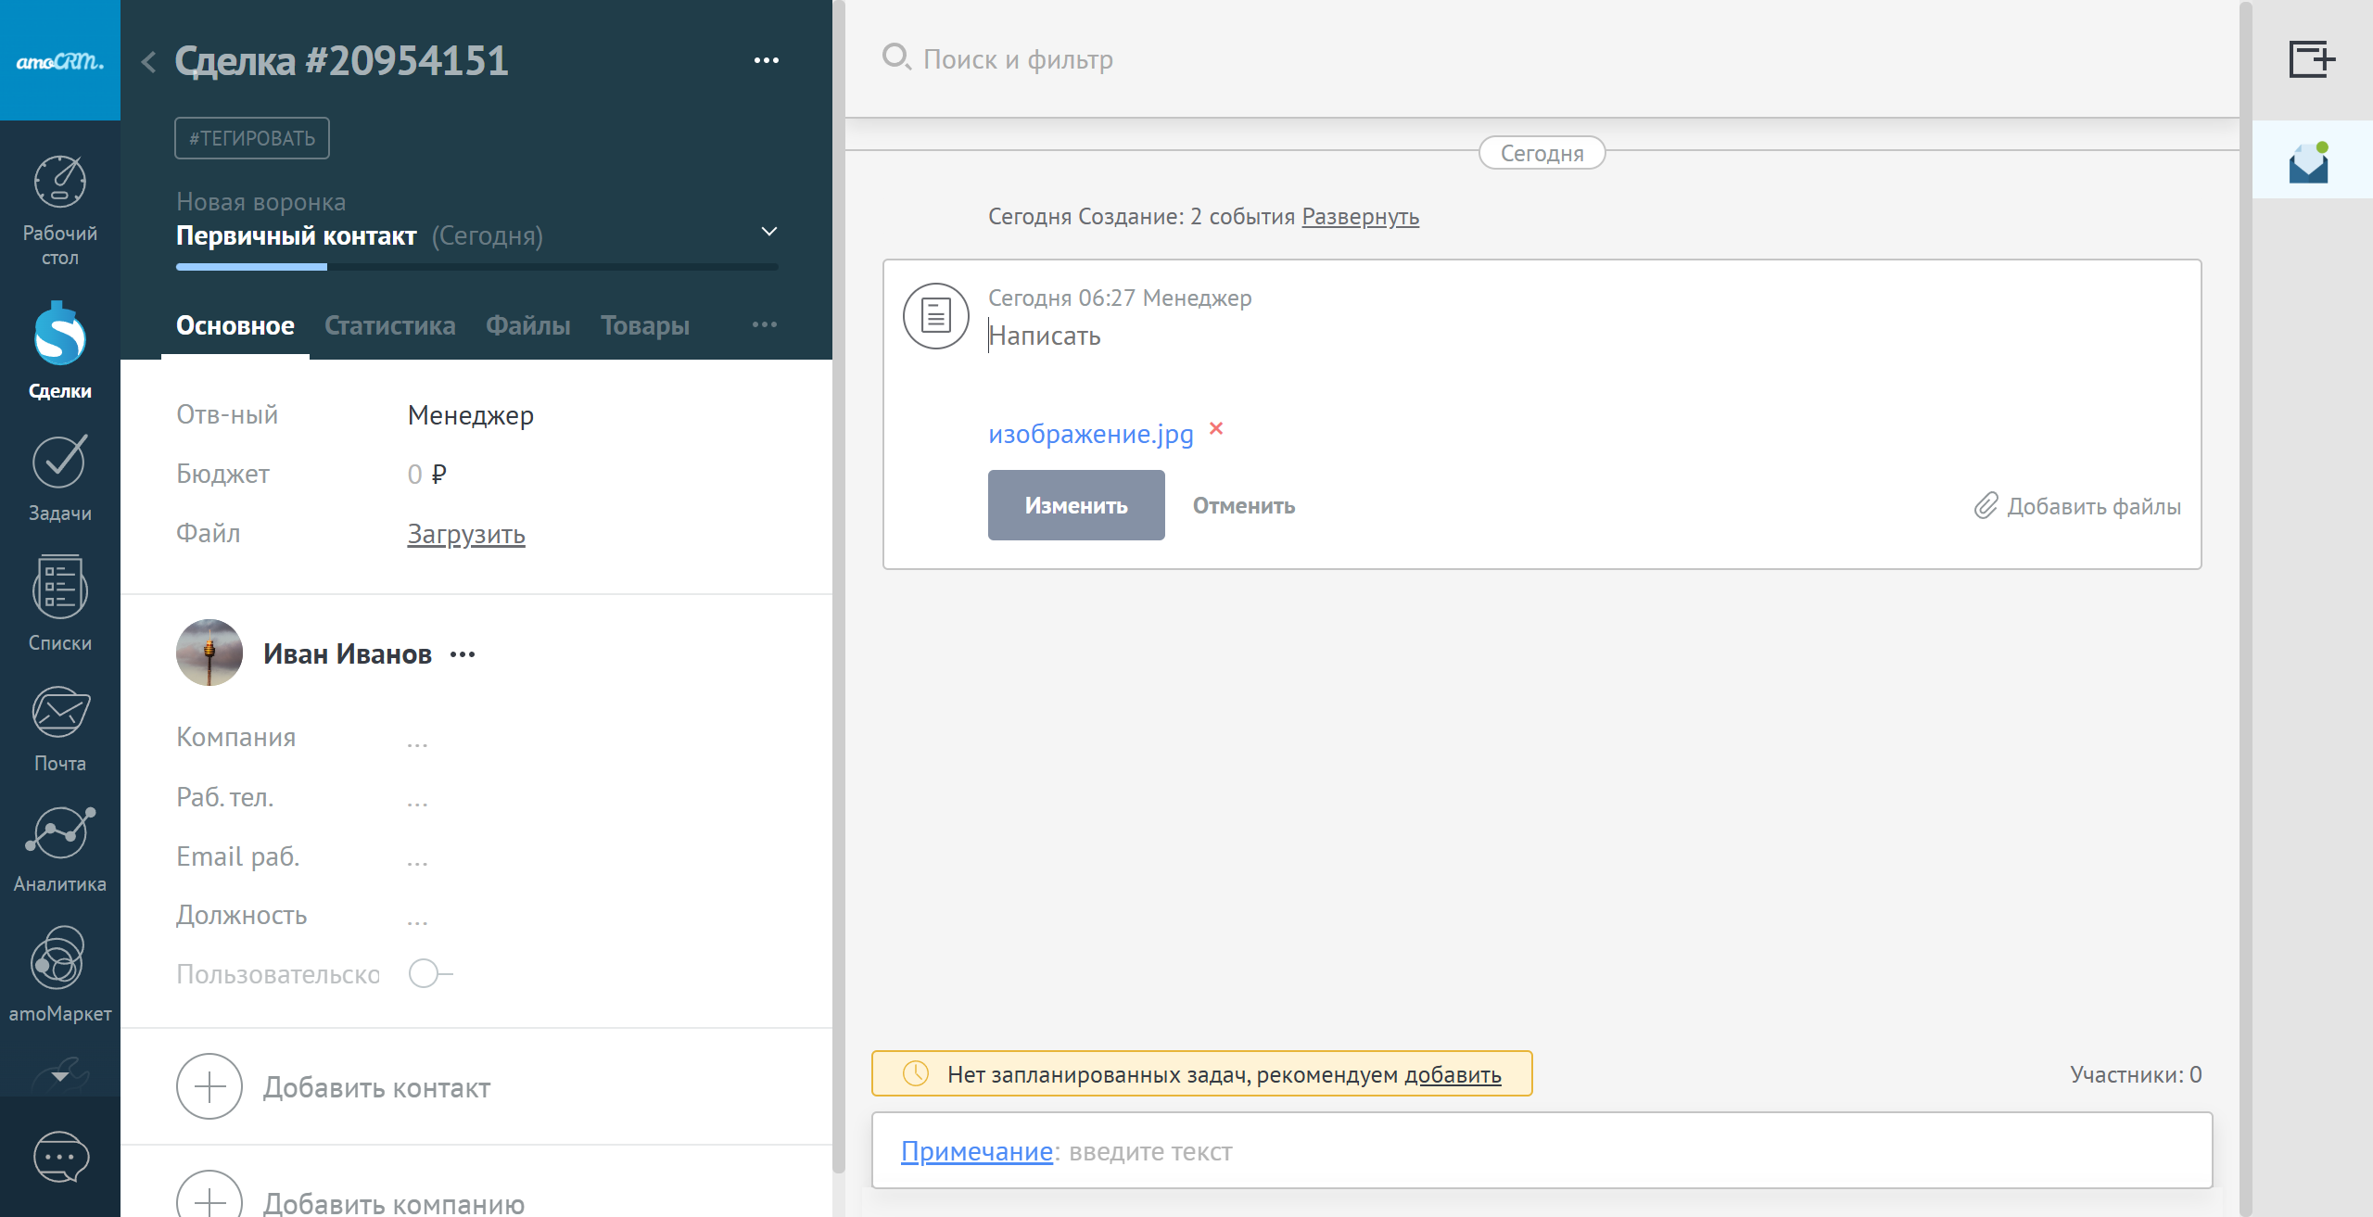
Task: Switch to the Файлы tab
Action: (x=527, y=325)
